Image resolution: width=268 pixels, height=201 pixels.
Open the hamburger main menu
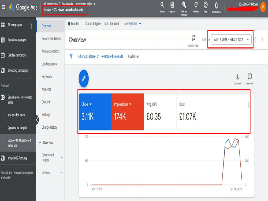[3, 7]
